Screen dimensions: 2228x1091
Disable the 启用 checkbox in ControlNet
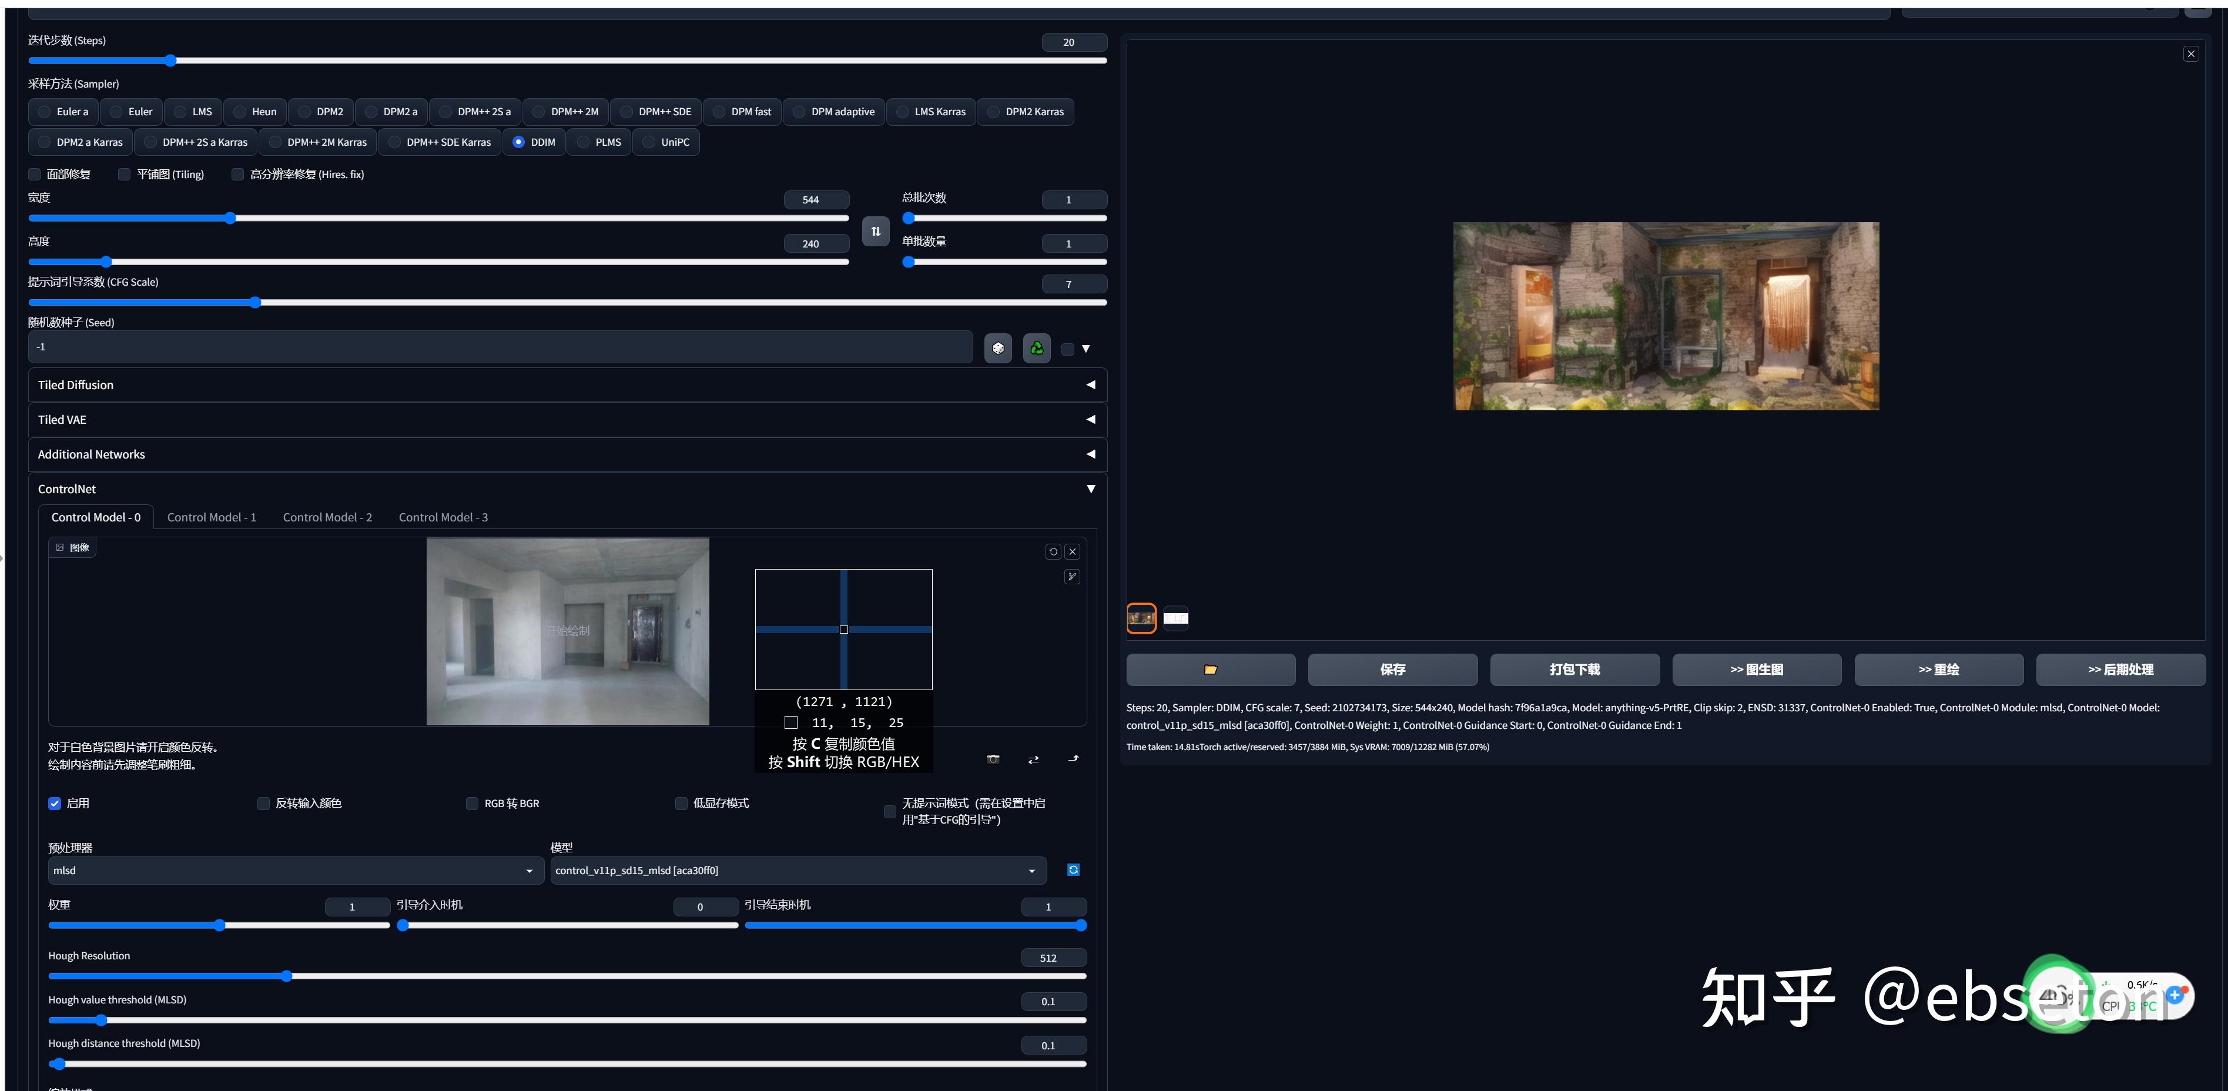coord(55,803)
